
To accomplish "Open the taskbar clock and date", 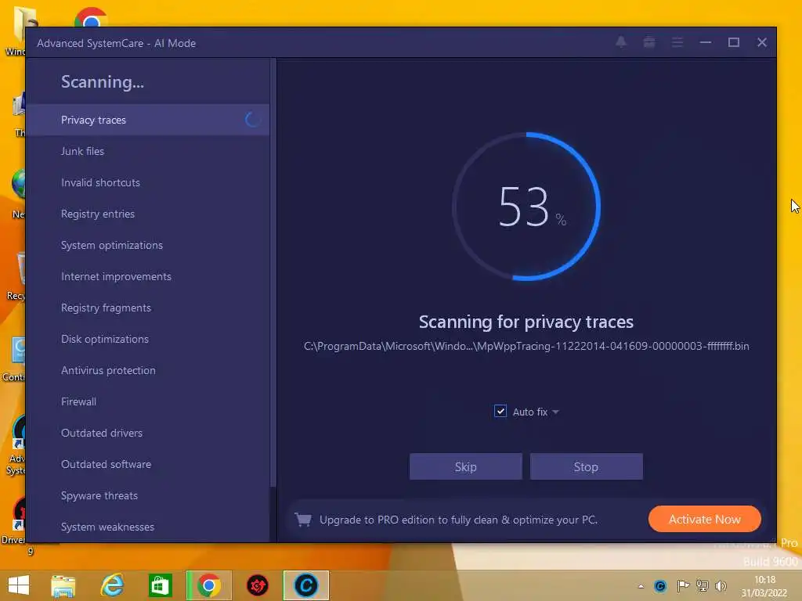I will click(x=764, y=586).
